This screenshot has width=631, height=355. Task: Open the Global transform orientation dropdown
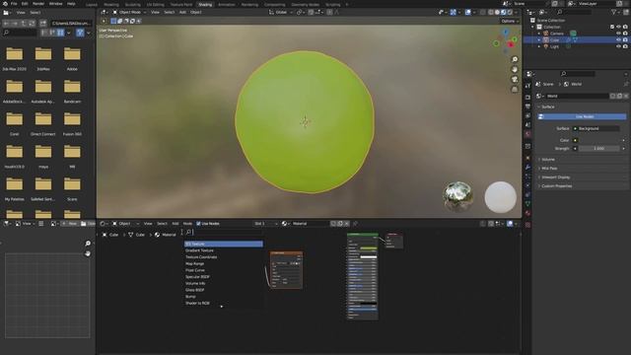(281, 13)
